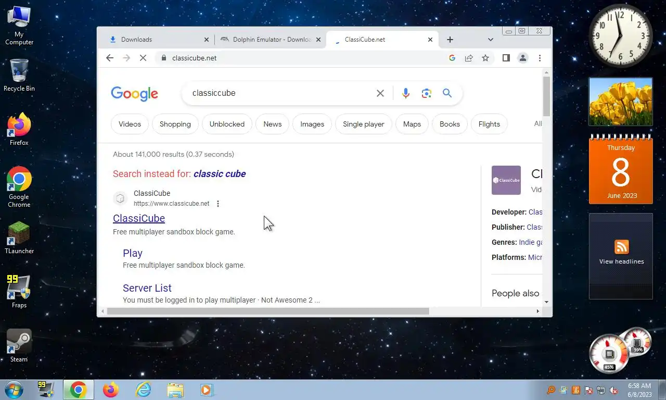Viewport: 666px width, 400px height.
Task: Open a new Chrome tab
Action: (450, 40)
